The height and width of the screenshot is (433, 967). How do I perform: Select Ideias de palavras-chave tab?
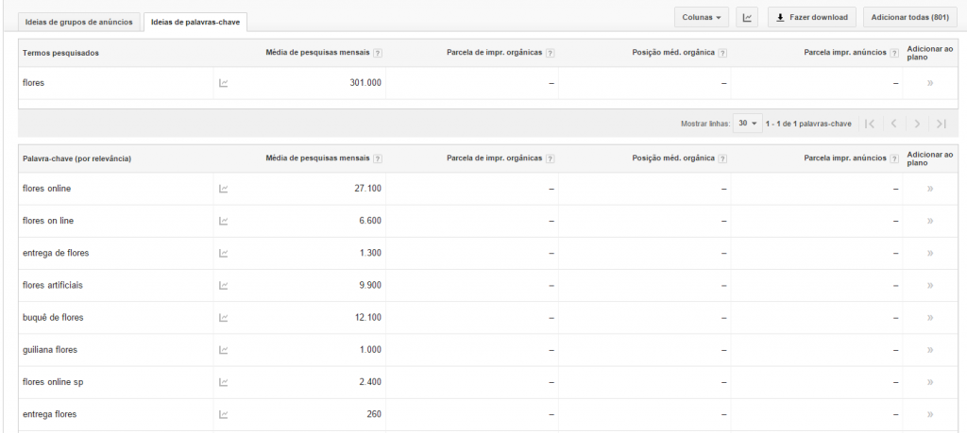196,22
